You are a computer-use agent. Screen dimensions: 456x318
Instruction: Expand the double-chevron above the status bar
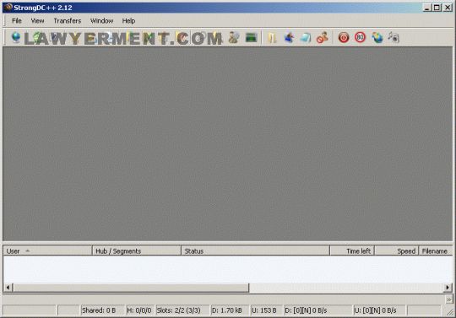448,299
